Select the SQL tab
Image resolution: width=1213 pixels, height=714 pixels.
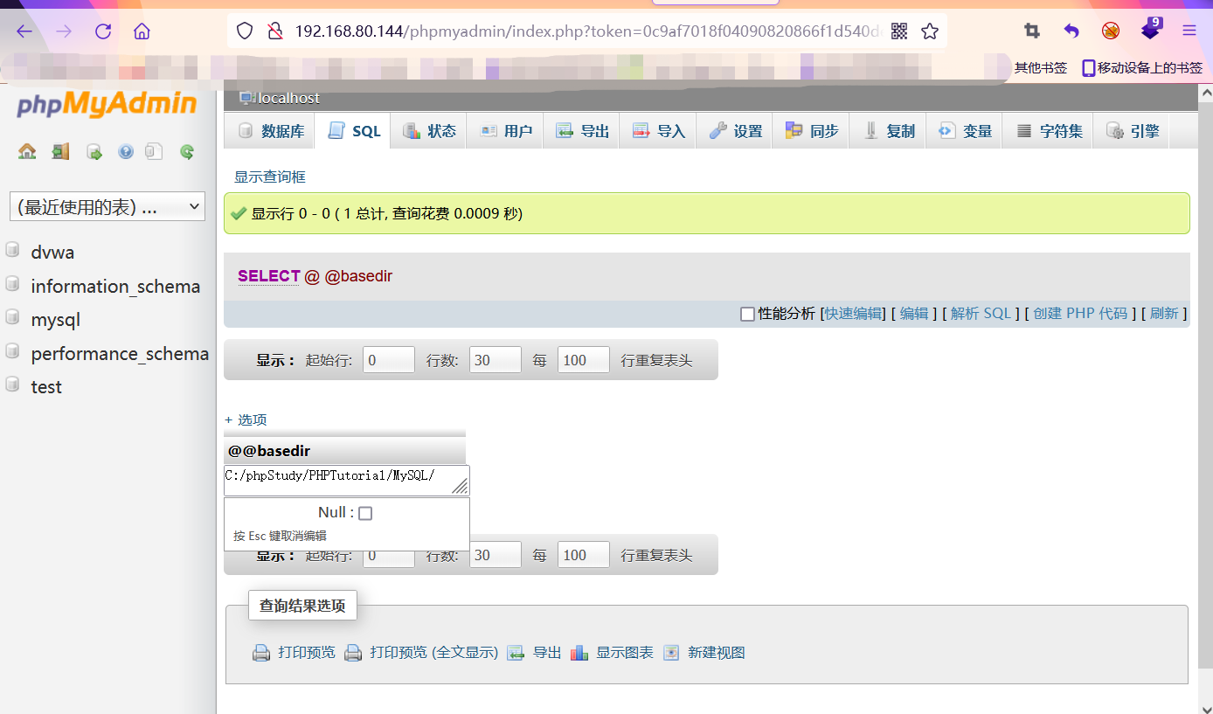tap(354, 131)
